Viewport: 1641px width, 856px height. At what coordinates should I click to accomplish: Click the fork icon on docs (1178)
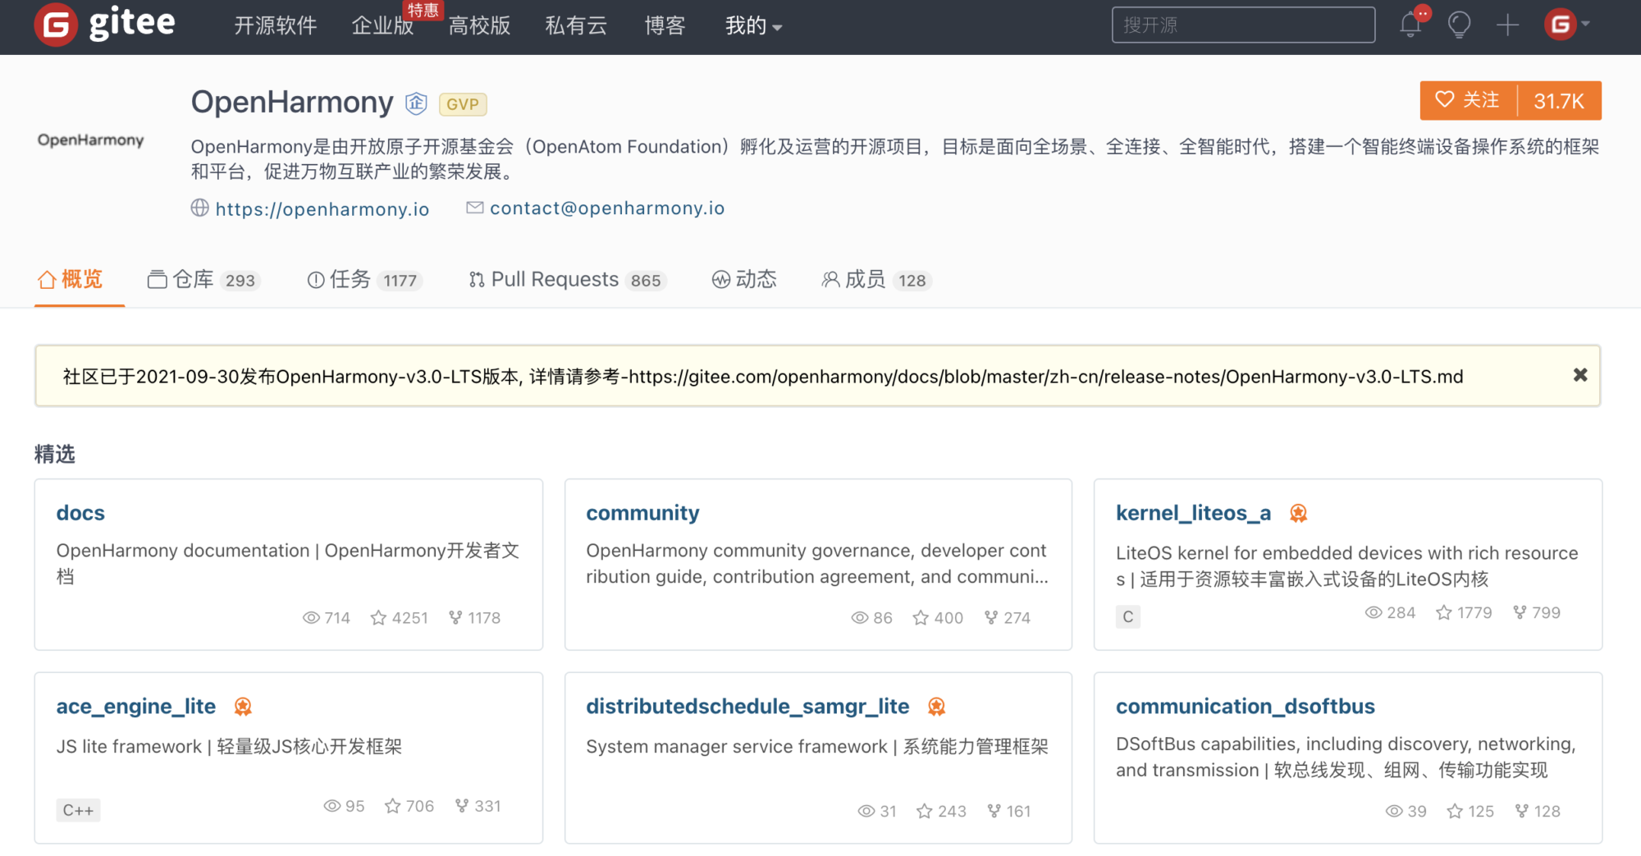(455, 618)
